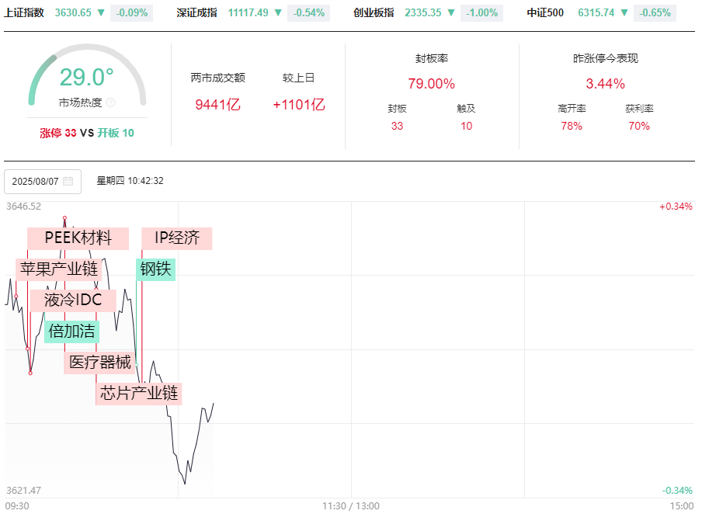Click the 芯片产业链 sector tag

[x=139, y=394]
